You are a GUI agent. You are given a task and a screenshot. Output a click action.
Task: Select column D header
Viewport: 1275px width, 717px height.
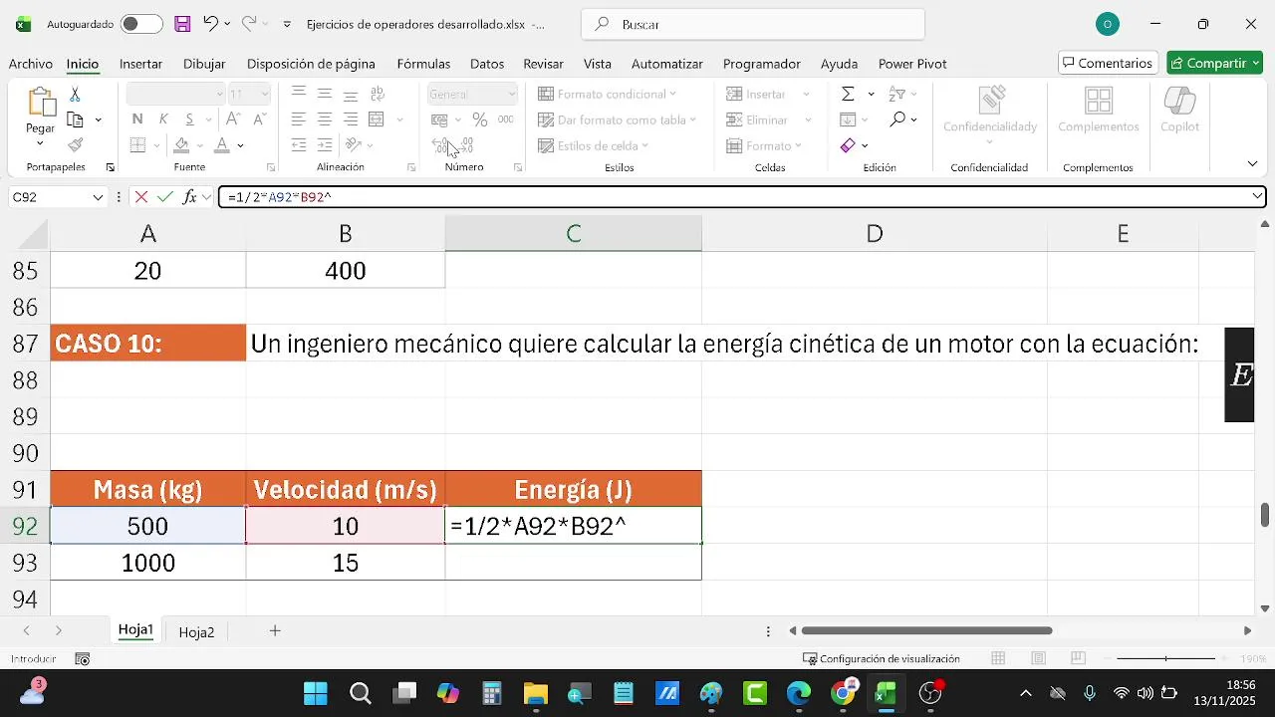pyautogui.click(x=874, y=234)
